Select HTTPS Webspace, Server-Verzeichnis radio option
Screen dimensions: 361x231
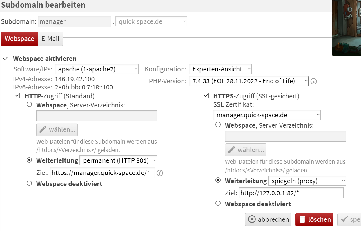(x=218, y=125)
